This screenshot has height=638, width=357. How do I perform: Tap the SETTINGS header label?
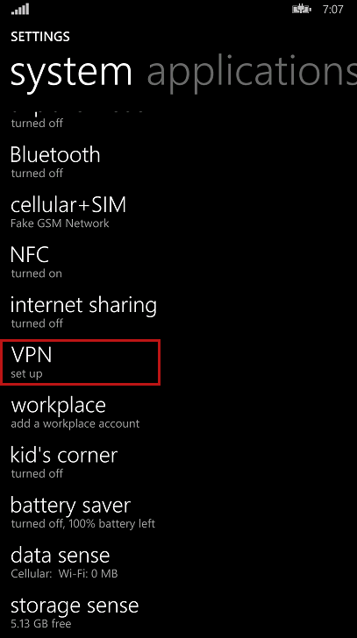pos(40,37)
